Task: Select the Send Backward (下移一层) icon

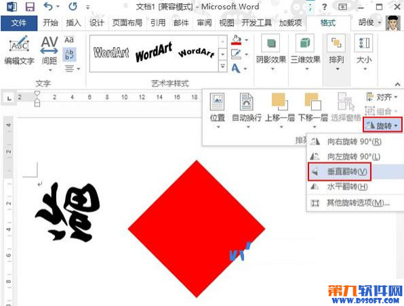Action: [x=312, y=102]
